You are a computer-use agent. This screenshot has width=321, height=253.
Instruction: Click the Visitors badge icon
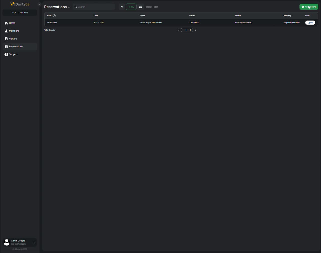coord(6,39)
